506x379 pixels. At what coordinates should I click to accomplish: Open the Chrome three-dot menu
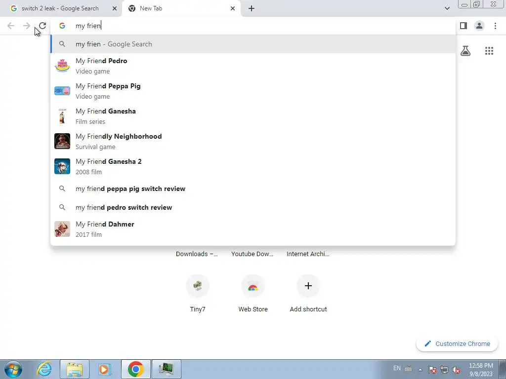point(495,26)
